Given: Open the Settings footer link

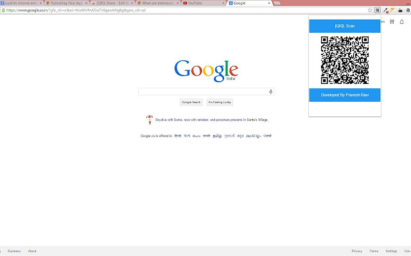Looking at the screenshot, I should point(391,251).
